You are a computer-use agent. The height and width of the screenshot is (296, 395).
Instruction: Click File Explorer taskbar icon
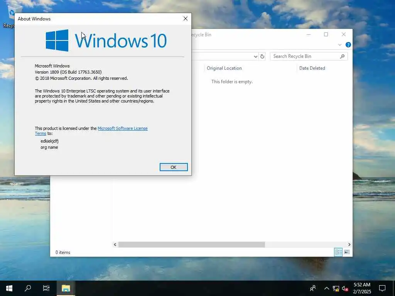click(x=66, y=288)
